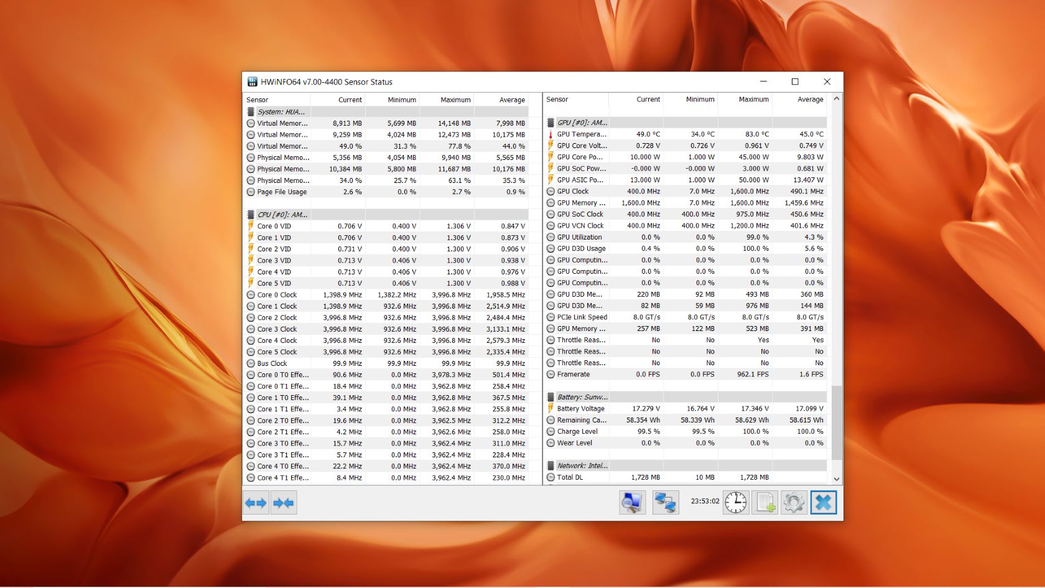Collapse the CPU [#0] sensor group

pyautogui.click(x=282, y=215)
